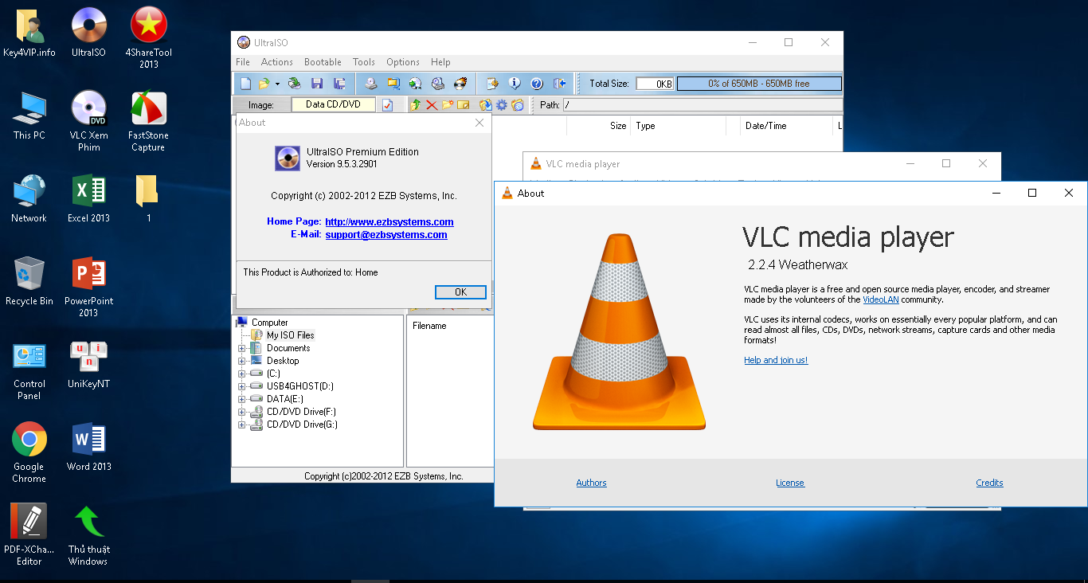Screen dimensions: 1088x583
Task: Expand the CD/DVD Drive(F:) node
Action: coord(242,412)
